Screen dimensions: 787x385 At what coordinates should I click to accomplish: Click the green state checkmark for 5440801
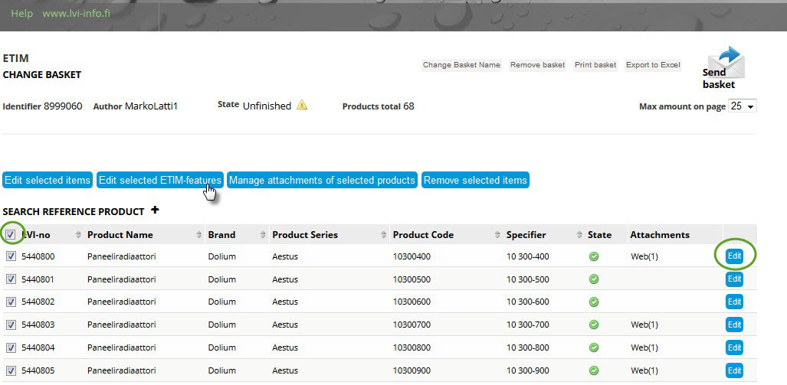pos(594,279)
